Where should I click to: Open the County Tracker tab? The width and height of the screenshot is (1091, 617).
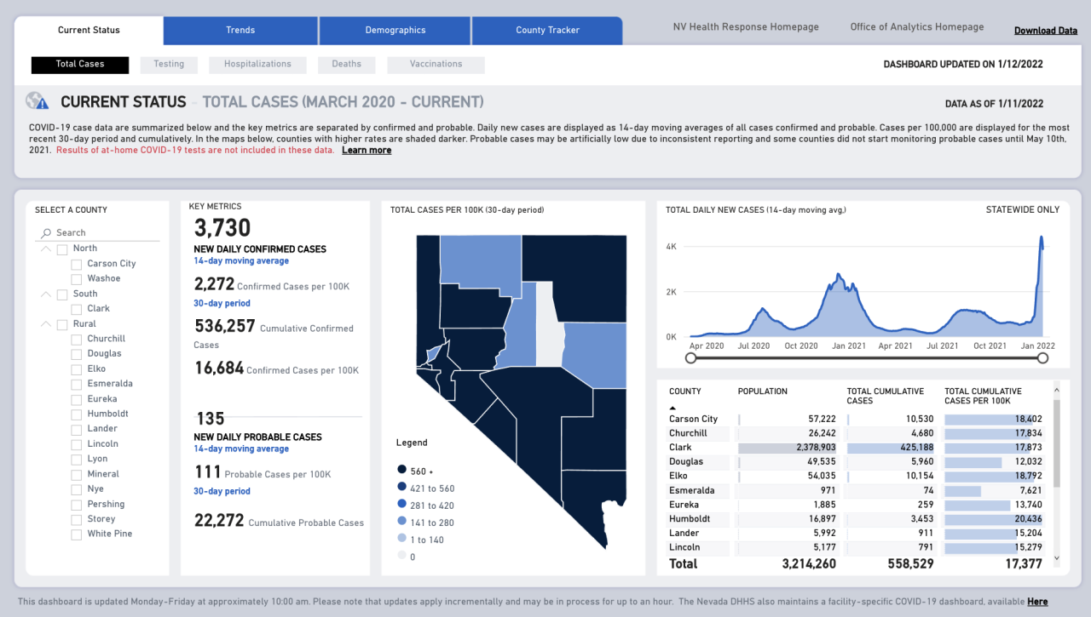(547, 31)
